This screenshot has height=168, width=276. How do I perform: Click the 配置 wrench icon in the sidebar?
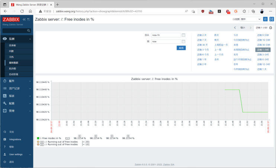(x=5, y=103)
